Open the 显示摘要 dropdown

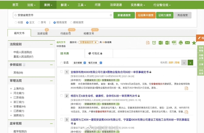(79, 63)
